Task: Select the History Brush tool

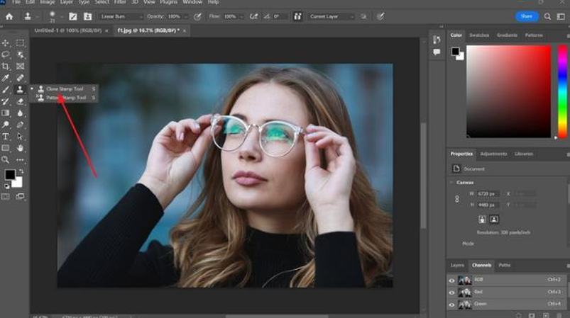Action: (x=6, y=101)
